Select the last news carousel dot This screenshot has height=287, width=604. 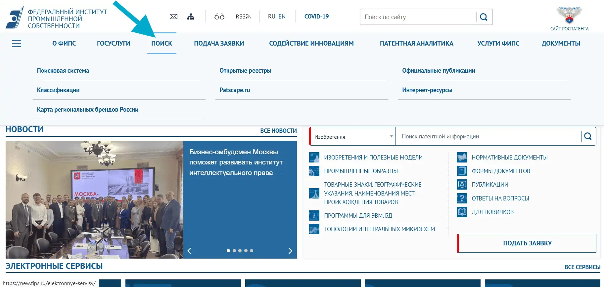252,251
